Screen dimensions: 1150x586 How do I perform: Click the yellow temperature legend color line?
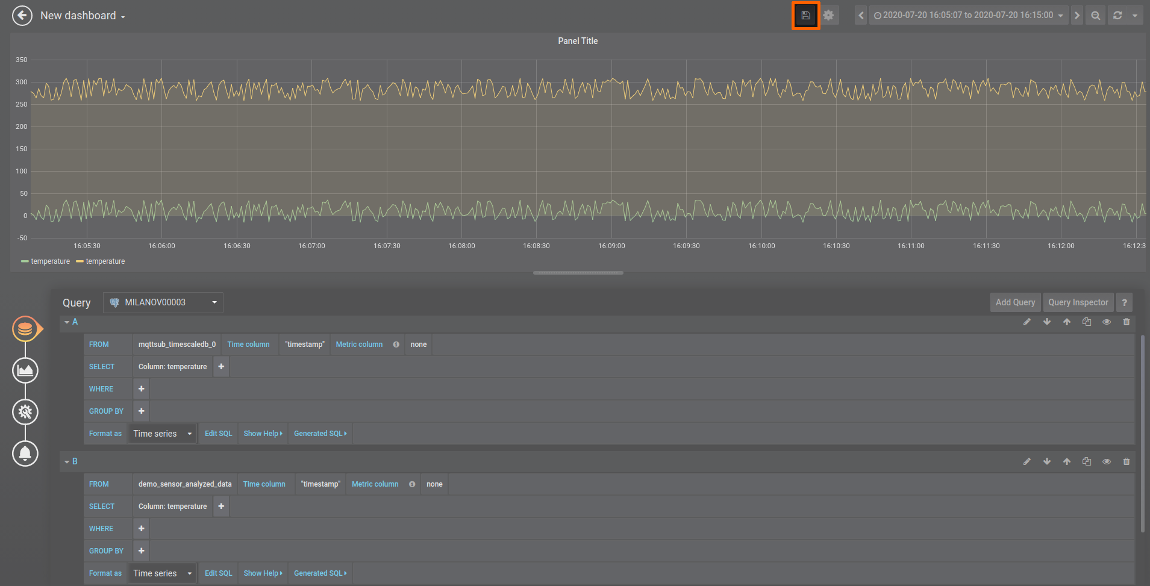point(80,261)
